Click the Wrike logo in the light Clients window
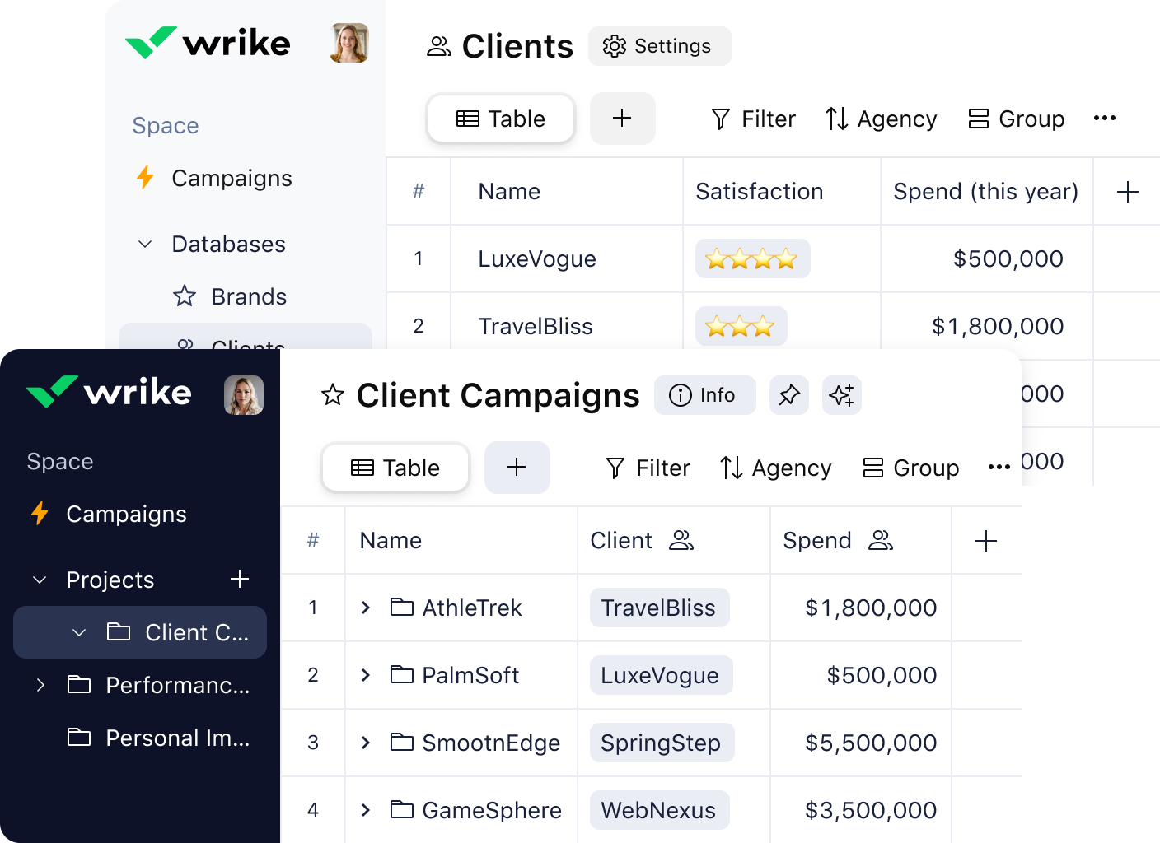Screen dimensions: 1160x843 208,43
